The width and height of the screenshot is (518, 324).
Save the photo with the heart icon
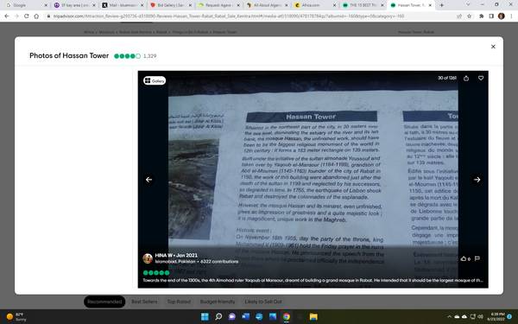tap(481, 78)
